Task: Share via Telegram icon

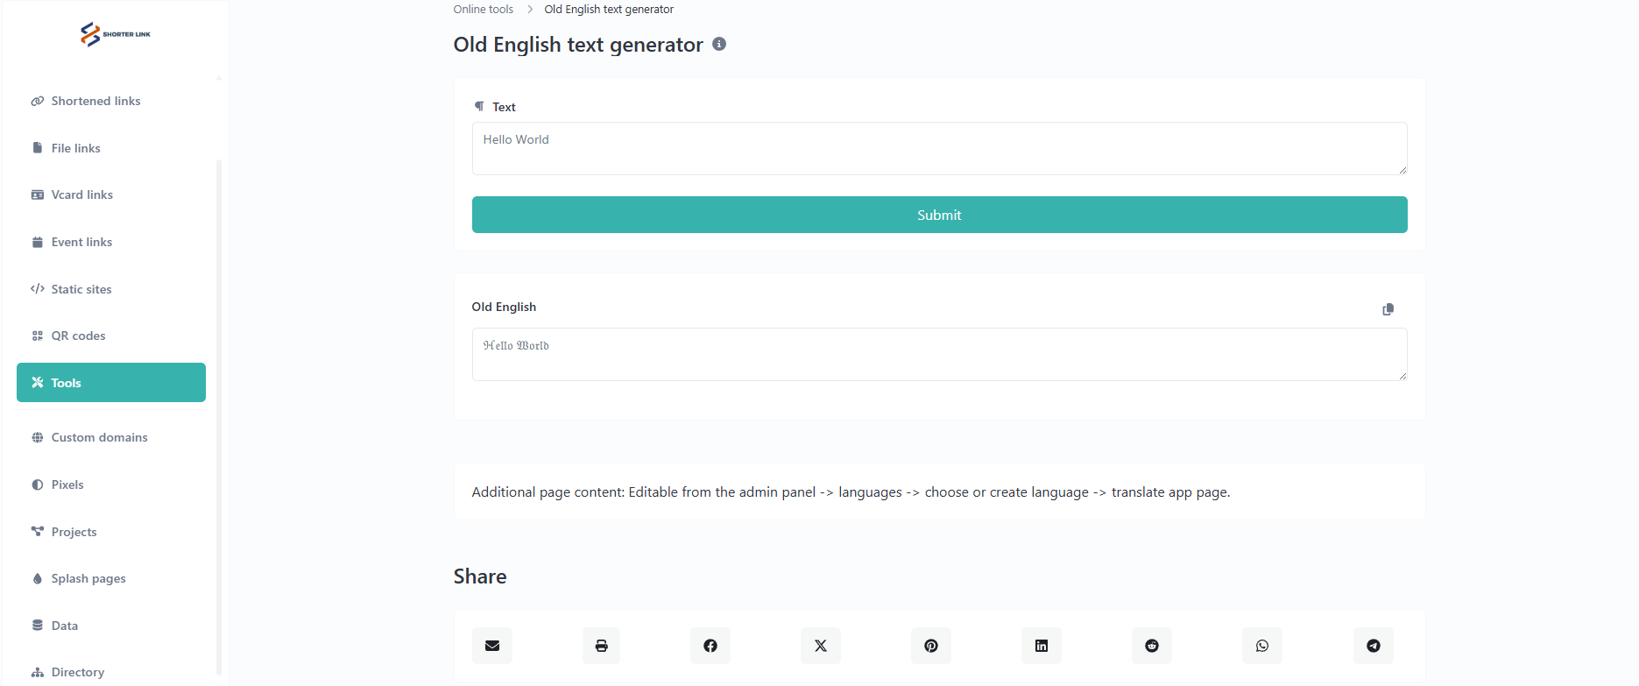Action: click(1374, 646)
